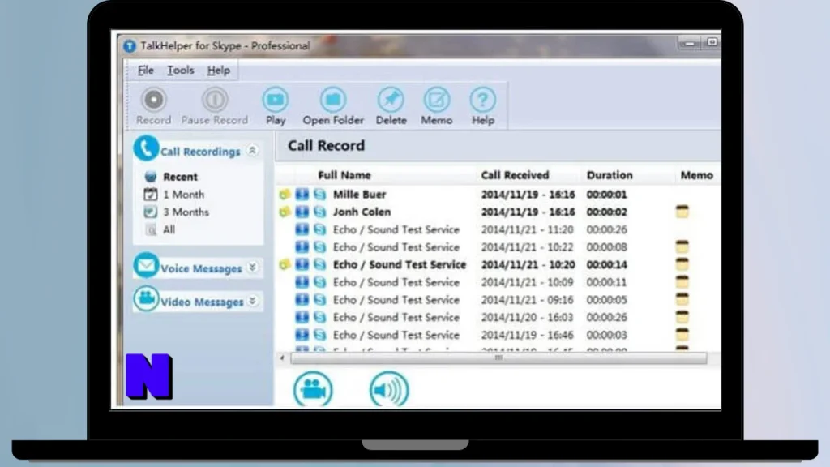Collapse the Call Recordings section
Viewport: 830px width, 467px height.
253,151
